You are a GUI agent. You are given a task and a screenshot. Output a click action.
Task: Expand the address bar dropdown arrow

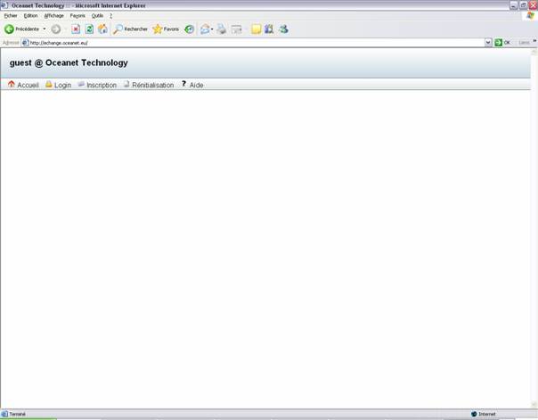point(488,43)
